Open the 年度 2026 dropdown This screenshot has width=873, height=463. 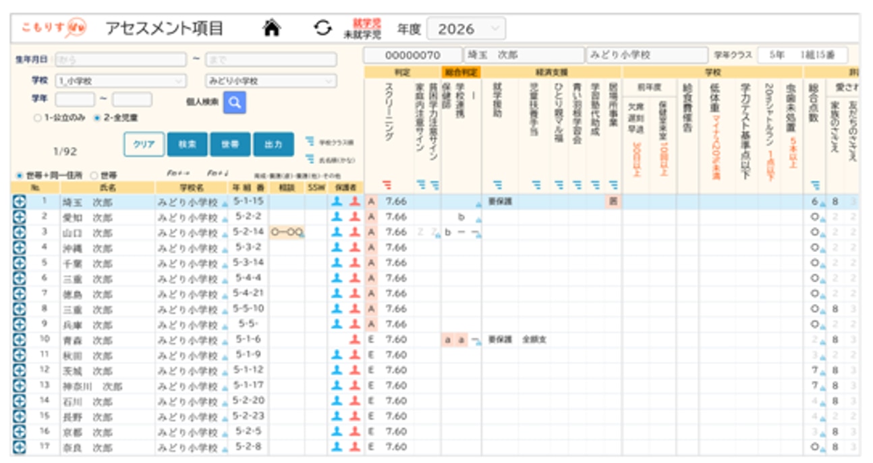pos(466,29)
